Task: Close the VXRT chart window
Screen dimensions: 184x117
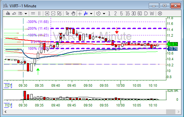Action: click(176, 6)
